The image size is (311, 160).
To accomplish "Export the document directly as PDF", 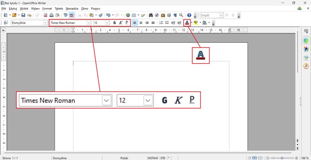I will tap(46, 15).
